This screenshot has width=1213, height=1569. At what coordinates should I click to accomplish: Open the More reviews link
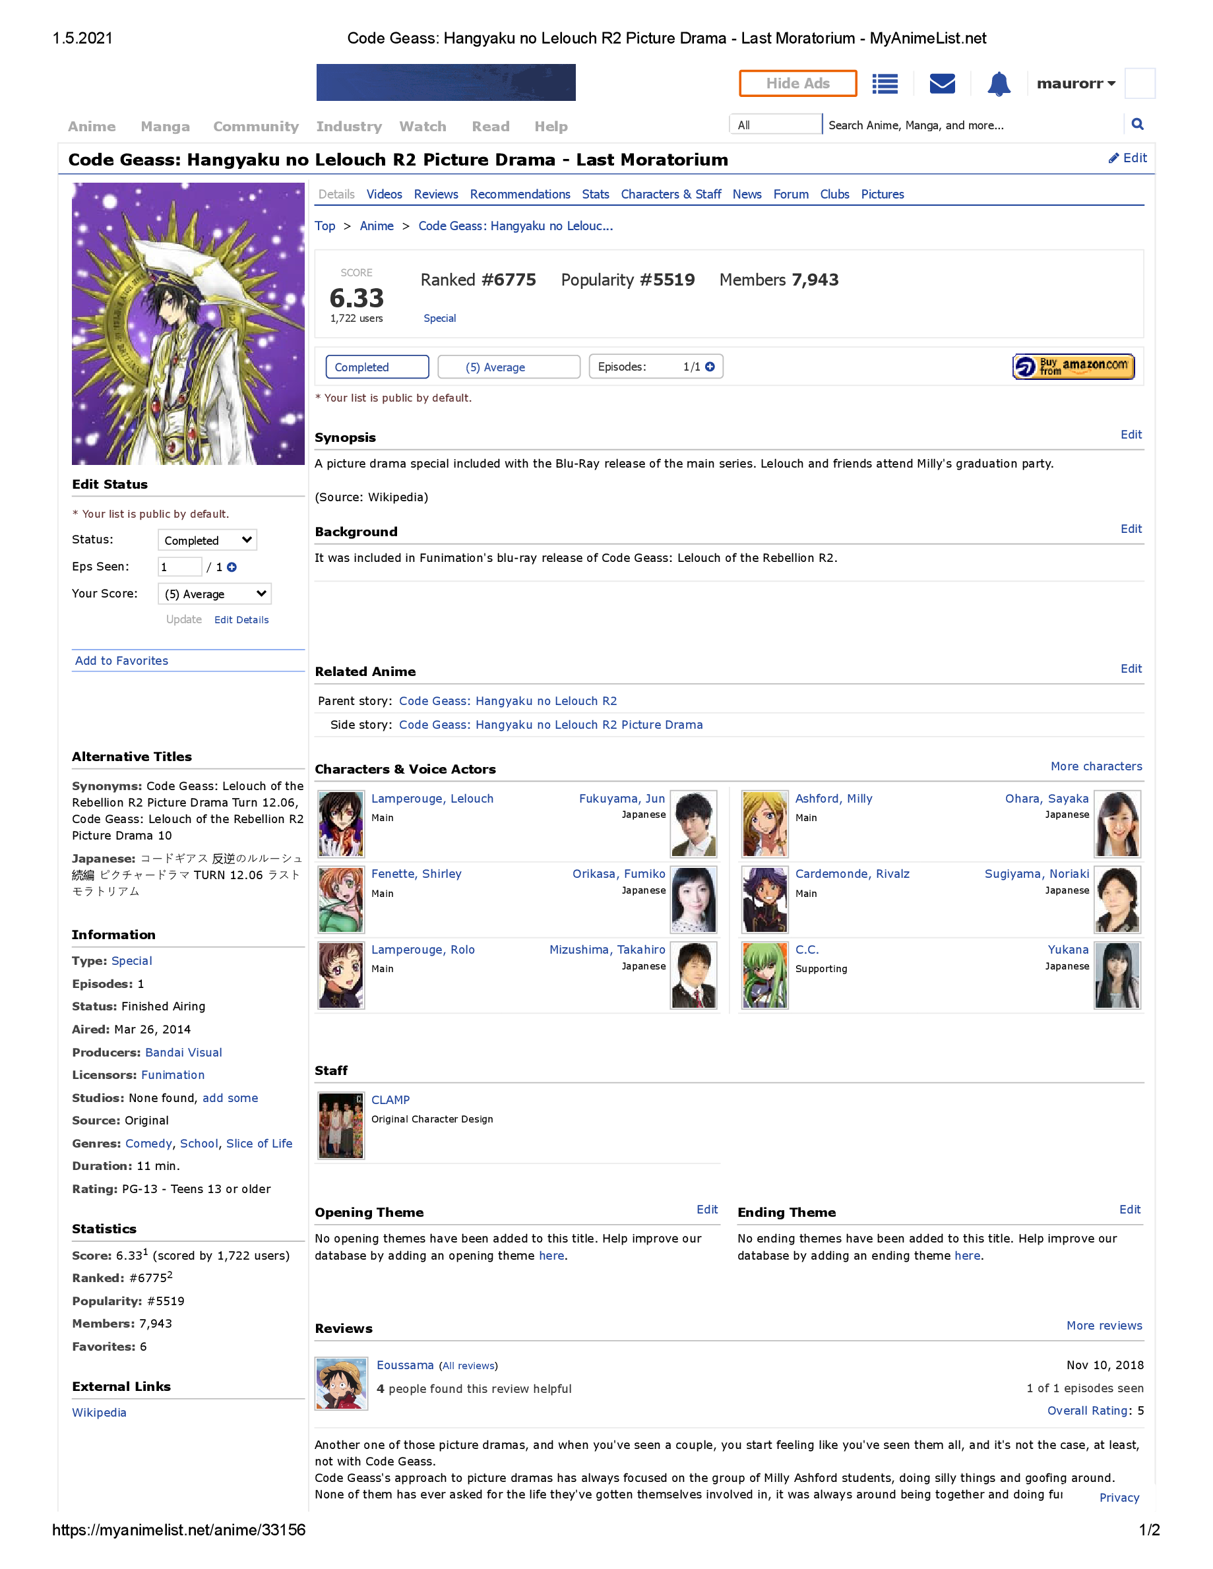click(1104, 1326)
